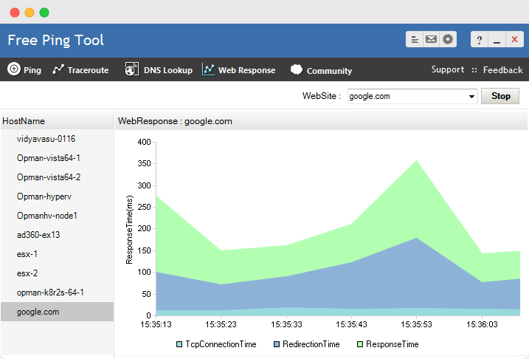Click the envelope mail icon

click(x=431, y=40)
